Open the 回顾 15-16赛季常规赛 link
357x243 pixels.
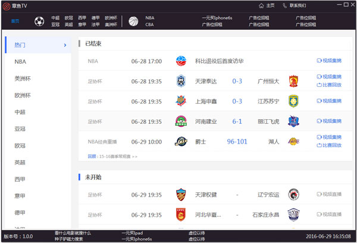112,157
